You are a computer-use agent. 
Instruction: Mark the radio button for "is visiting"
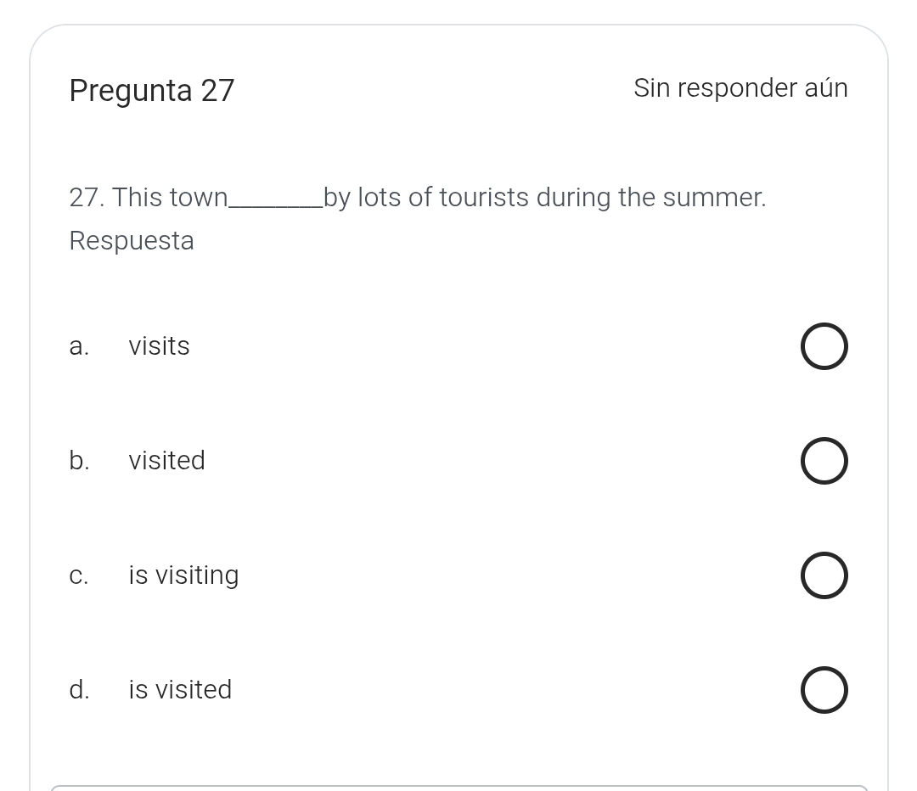824,575
